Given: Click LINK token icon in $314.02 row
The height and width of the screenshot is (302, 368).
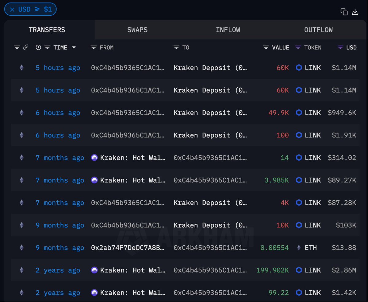Looking at the screenshot, I should (x=299, y=158).
